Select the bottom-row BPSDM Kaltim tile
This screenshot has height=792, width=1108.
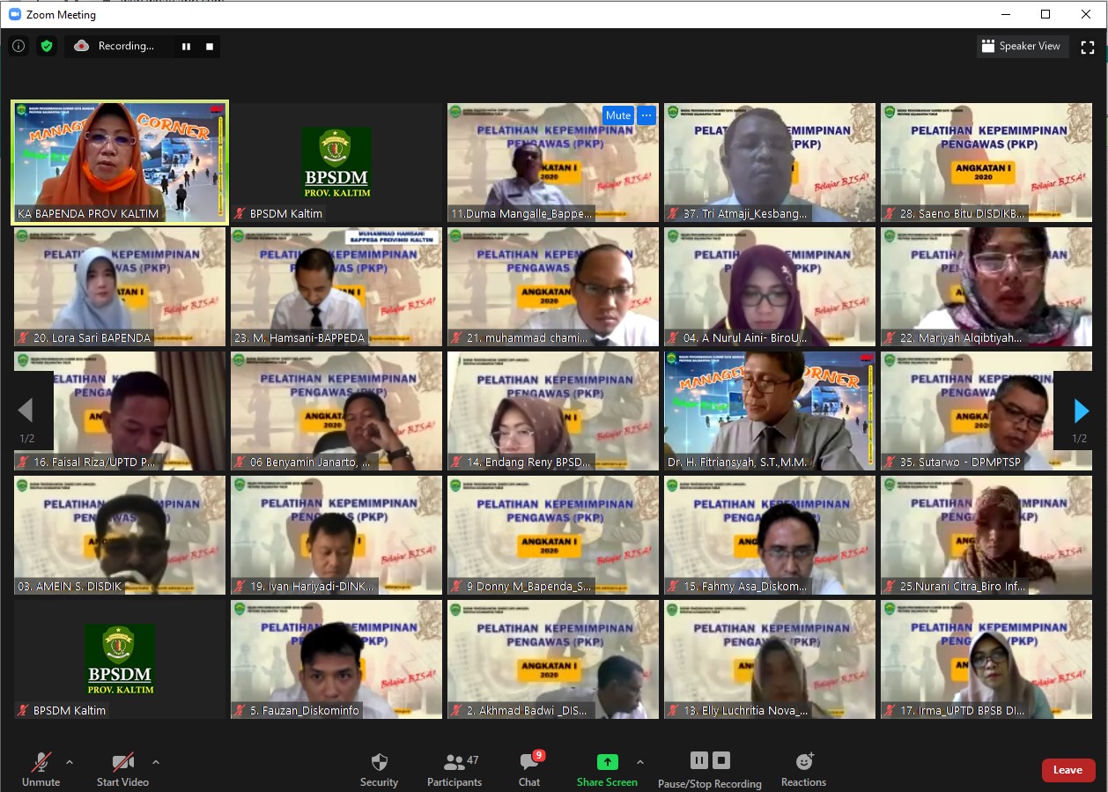[120, 659]
